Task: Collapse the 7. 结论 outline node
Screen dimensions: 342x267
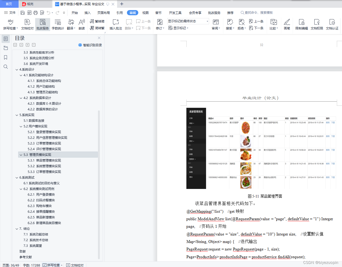Action: [17, 229]
